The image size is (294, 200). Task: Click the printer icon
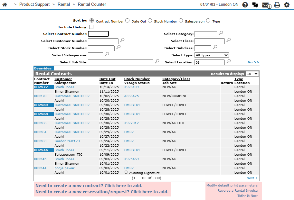point(277,5)
